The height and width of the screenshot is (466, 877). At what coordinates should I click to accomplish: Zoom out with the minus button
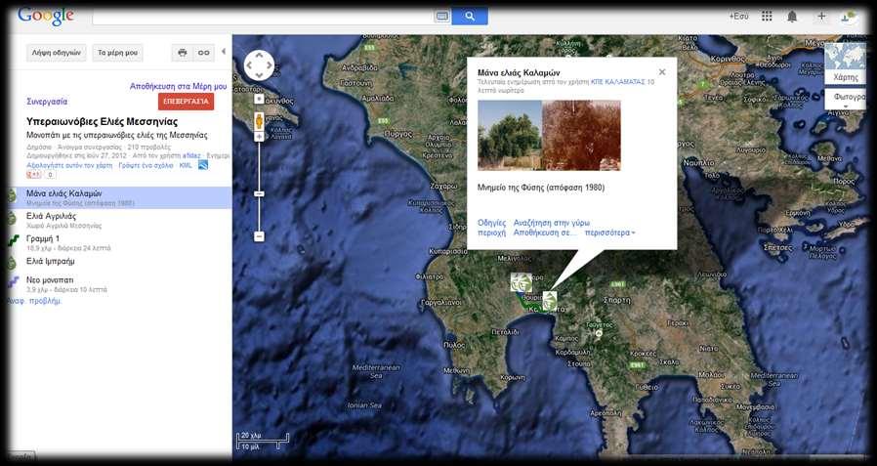(x=259, y=236)
